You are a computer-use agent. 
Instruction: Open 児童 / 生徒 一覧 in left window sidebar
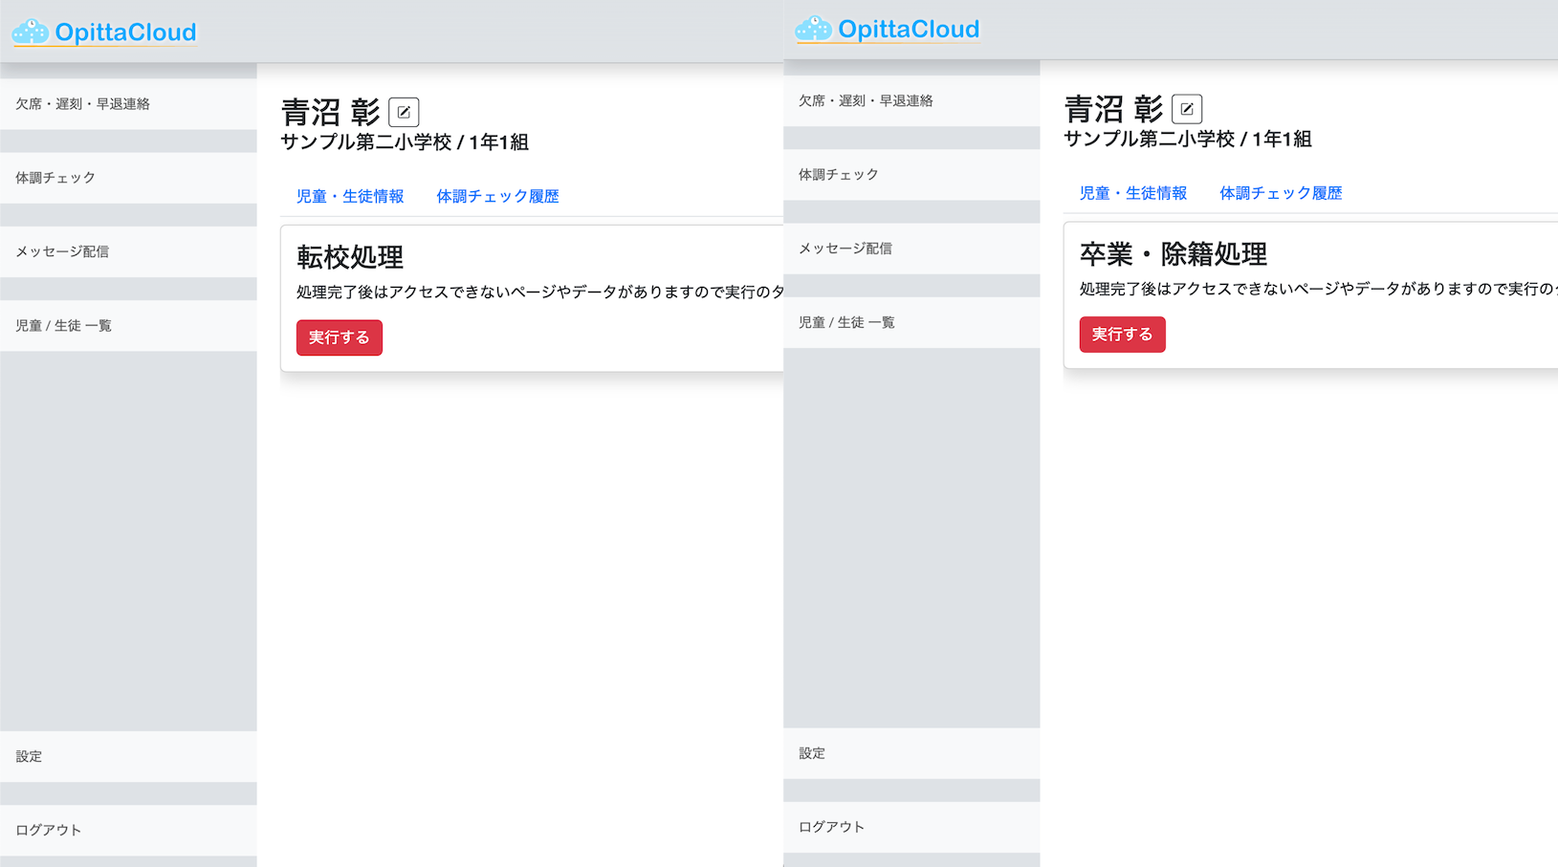pos(128,326)
